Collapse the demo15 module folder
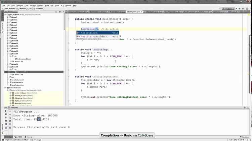This screenshot has height=141, width=252. tap(8, 54)
